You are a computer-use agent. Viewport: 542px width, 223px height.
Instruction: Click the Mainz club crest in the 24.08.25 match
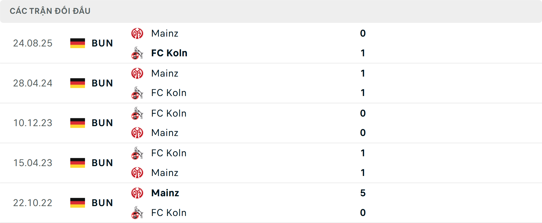[137, 33]
